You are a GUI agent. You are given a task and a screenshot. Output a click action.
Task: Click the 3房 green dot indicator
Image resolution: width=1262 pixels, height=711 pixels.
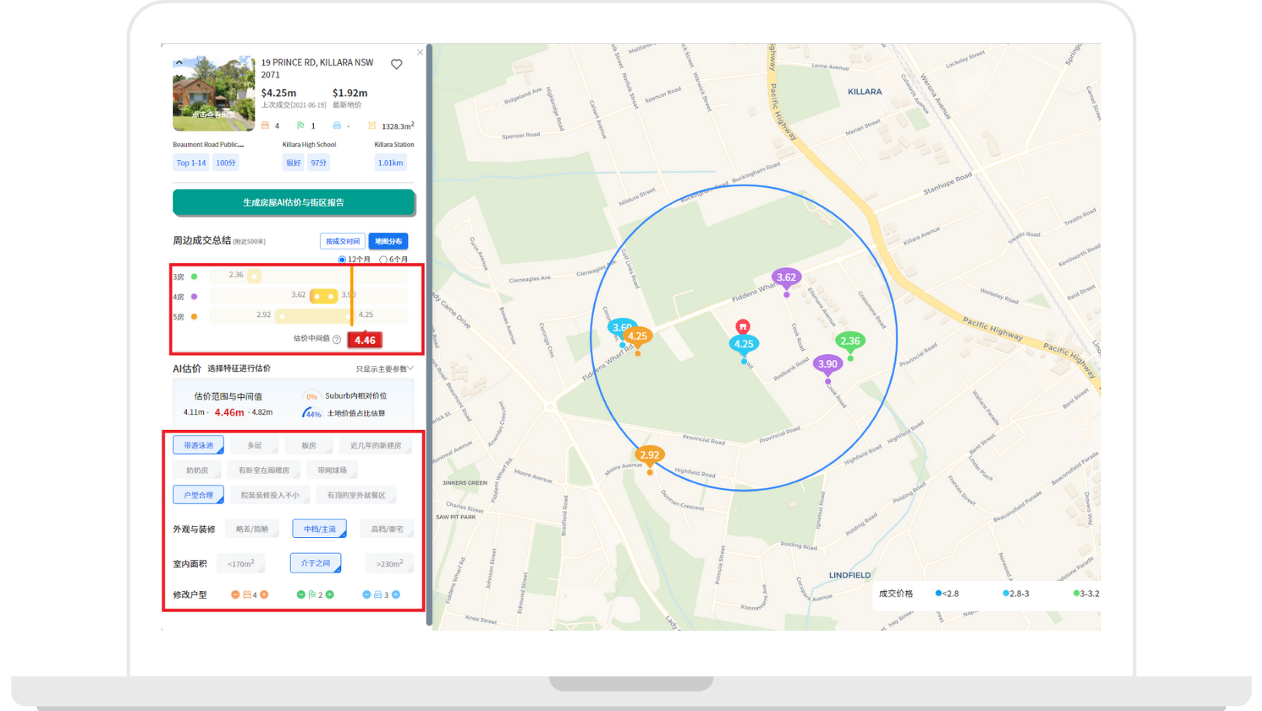tap(194, 276)
